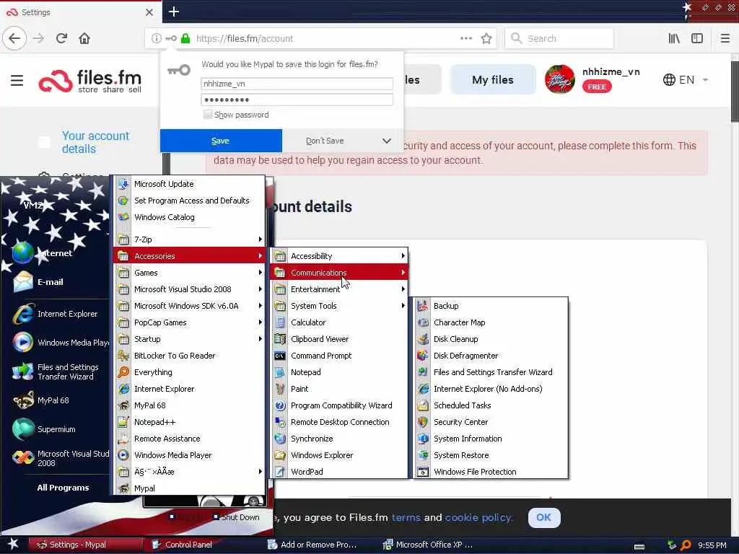Bookmark this page with the star icon
The image size is (739, 554).
pyautogui.click(x=486, y=39)
